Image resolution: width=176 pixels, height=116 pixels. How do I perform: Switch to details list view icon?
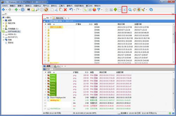point(111,10)
